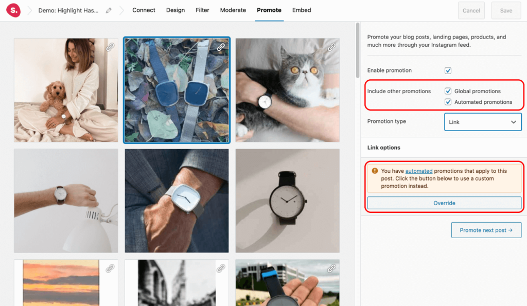Image resolution: width=527 pixels, height=306 pixels.
Task: Uncheck Automated promotions
Action: tap(448, 102)
